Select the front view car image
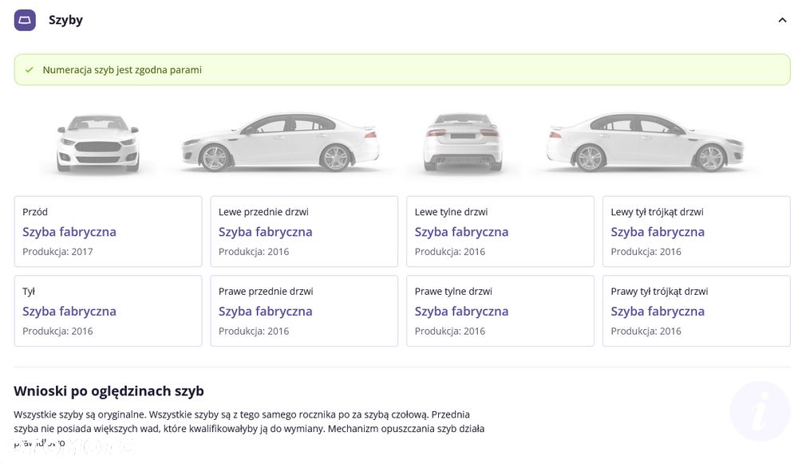Viewport: 798px width, 463px height. pos(97,143)
